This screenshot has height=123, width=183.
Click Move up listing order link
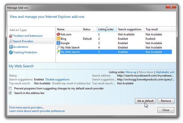click(x=131, y=72)
